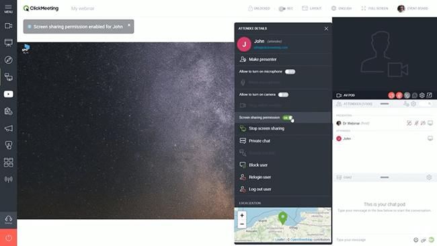Open the Leaflet attribution link

(x=280, y=239)
